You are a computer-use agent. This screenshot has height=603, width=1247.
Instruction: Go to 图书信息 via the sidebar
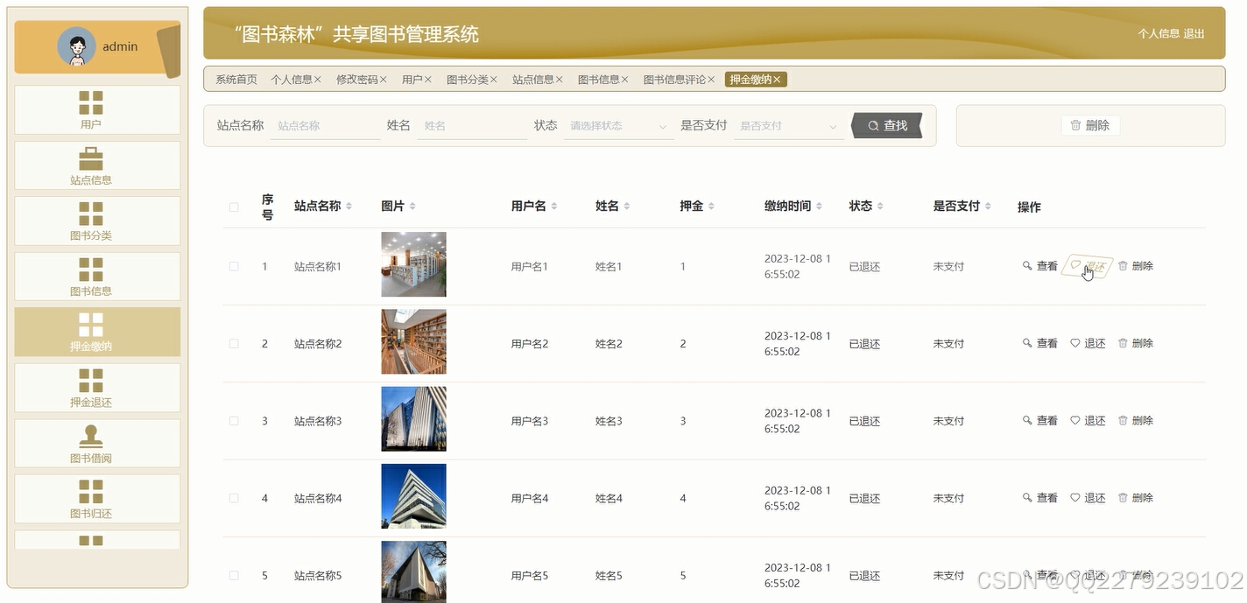96,277
